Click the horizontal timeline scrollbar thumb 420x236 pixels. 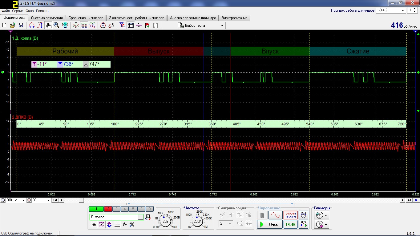pyautogui.click(x=81, y=200)
